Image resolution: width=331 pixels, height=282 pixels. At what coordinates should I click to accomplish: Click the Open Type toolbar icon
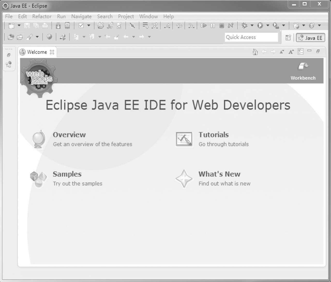(101, 26)
